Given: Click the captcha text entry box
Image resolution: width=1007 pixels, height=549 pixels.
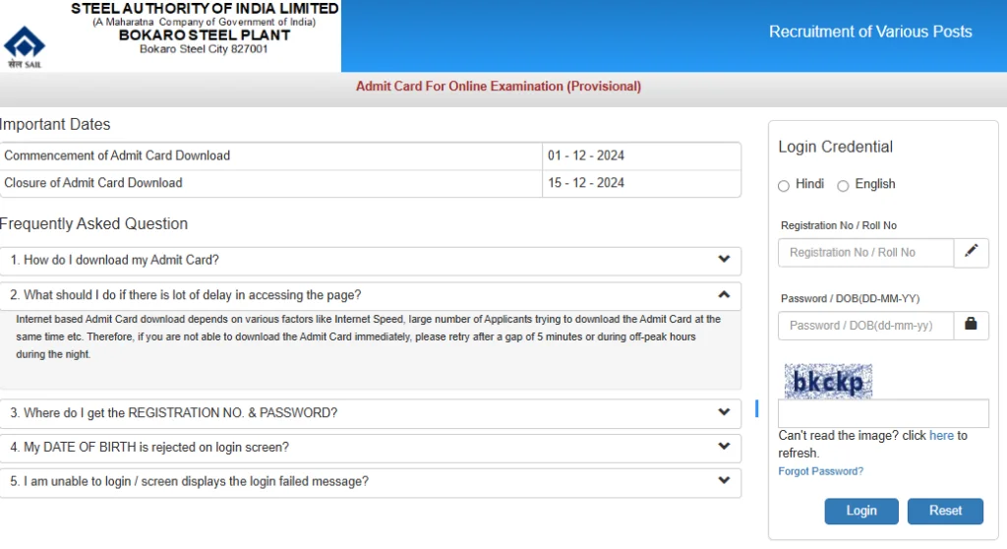Looking at the screenshot, I should [883, 412].
